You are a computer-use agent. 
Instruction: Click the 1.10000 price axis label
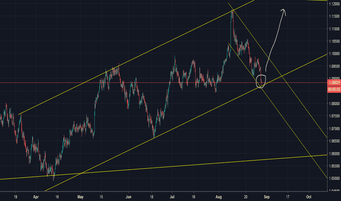[x=334, y=54]
